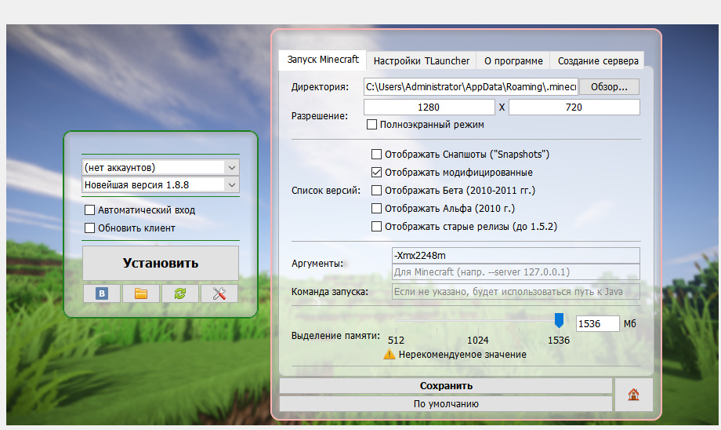Enable Полноэкранный режим checkbox
Screen dimensions: 721x430
pos(372,124)
